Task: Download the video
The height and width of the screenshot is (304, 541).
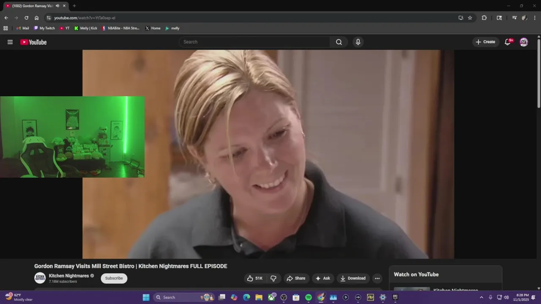Action: point(353,278)
